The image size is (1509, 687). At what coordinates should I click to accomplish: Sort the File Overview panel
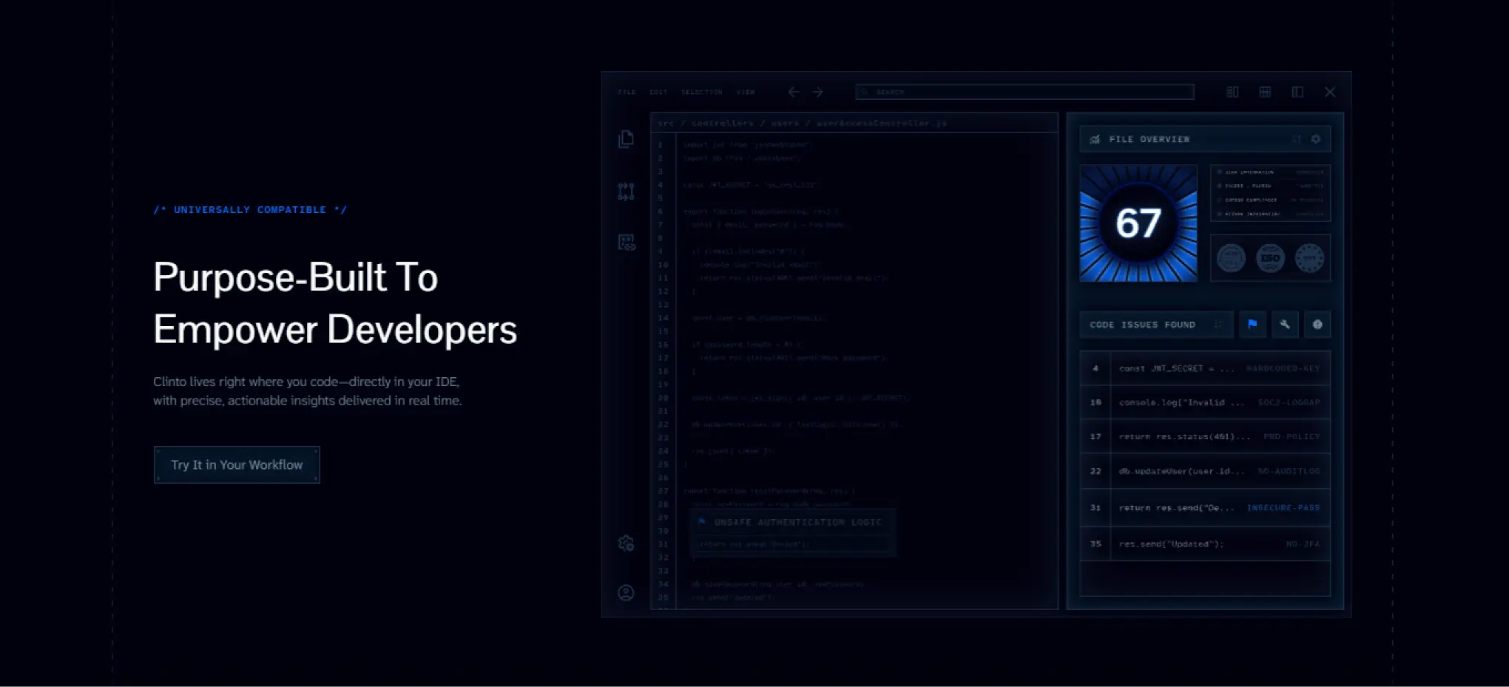tap(1297, 139)
